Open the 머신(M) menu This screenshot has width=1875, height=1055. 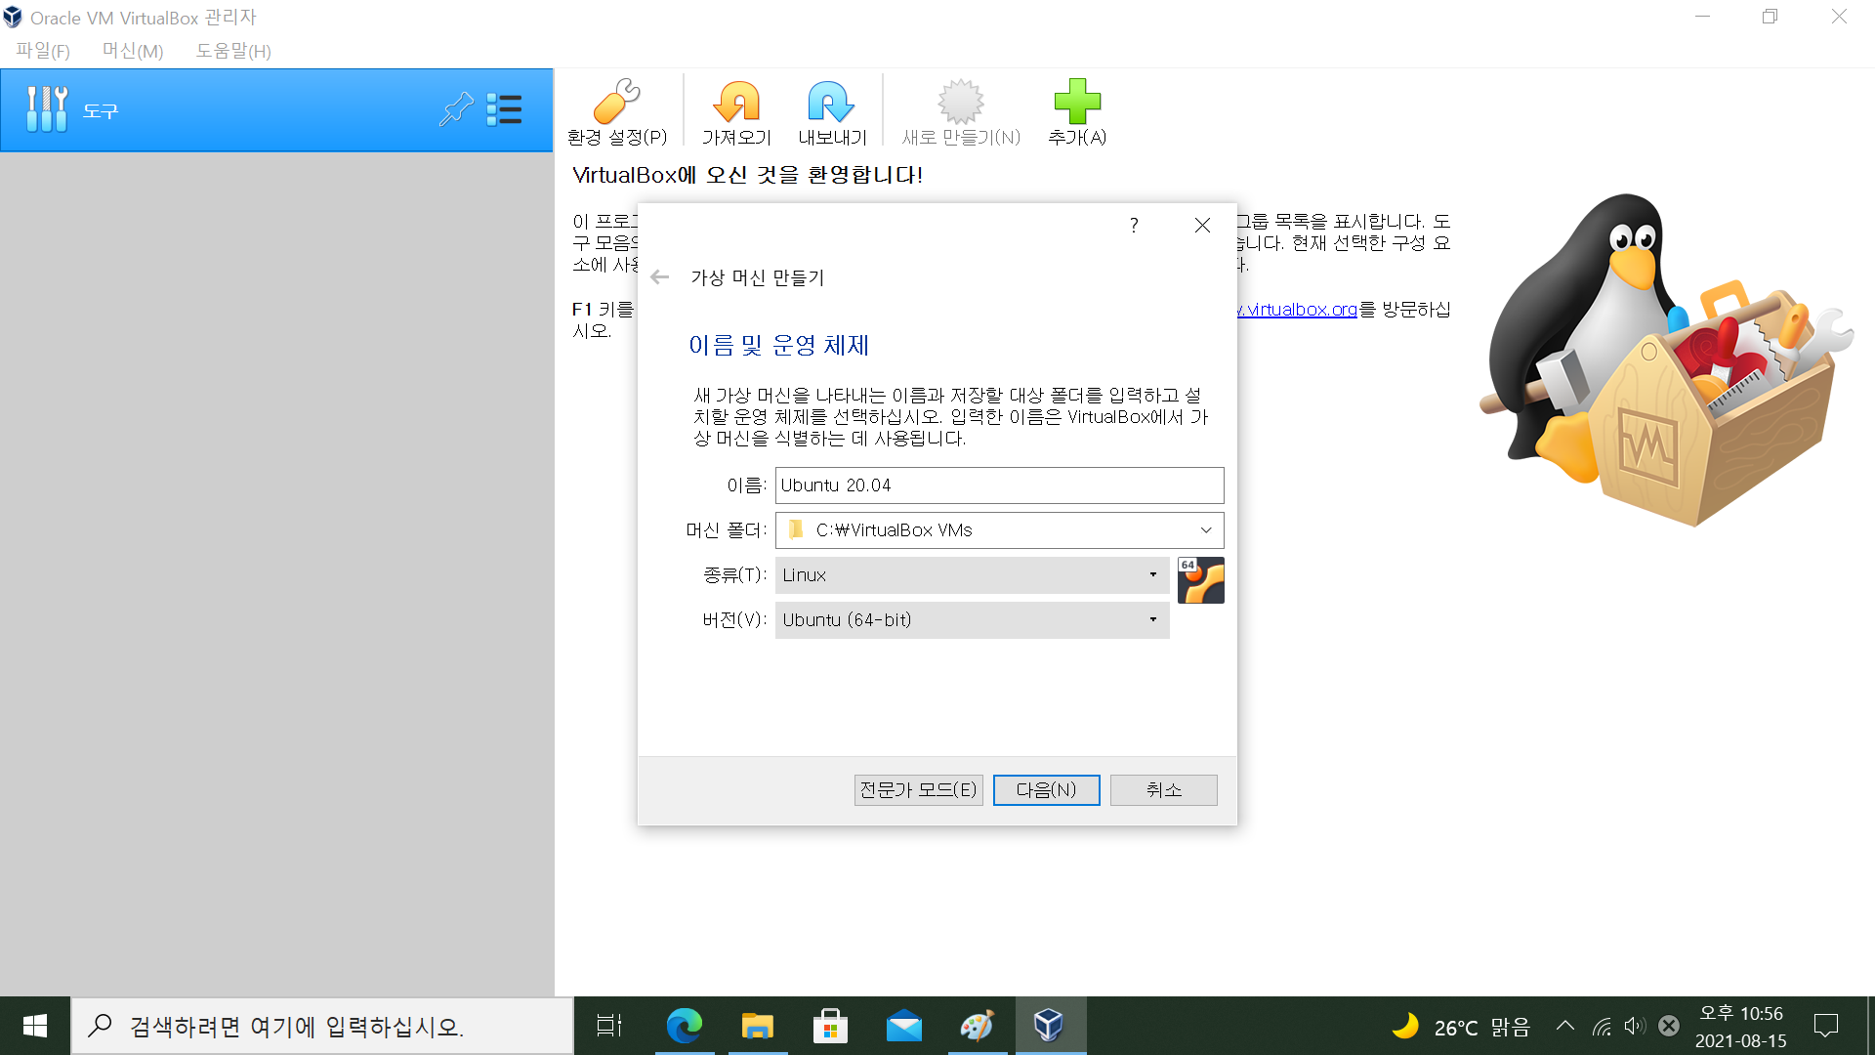133,51
